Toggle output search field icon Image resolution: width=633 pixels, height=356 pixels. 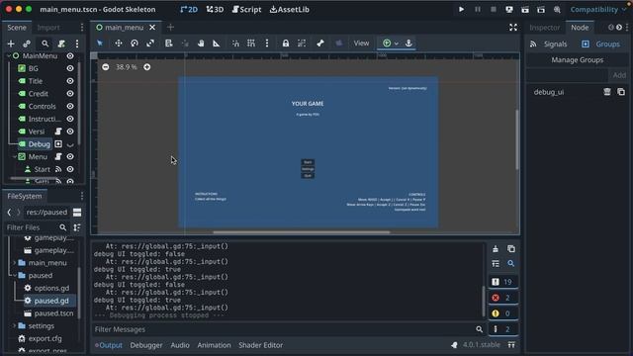(x=511, y=264)
